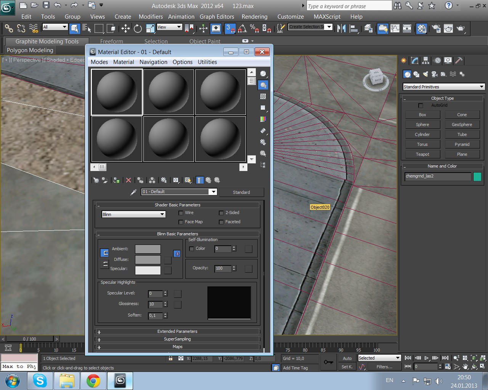Open the Rendering menu
Image resolution: width=488 pixels, height=390 pixels.
254,17
